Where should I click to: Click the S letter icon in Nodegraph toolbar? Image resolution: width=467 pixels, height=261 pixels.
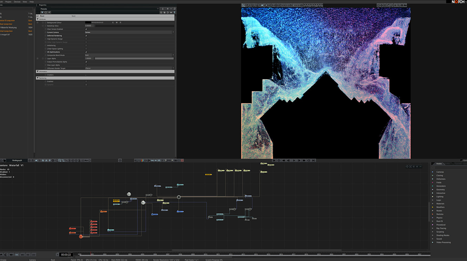pyautogui.click(x=40, y=160)
